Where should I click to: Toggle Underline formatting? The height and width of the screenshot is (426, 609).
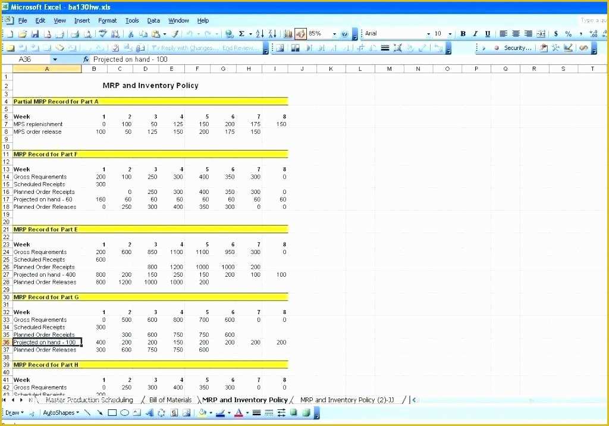coord(488,34)
